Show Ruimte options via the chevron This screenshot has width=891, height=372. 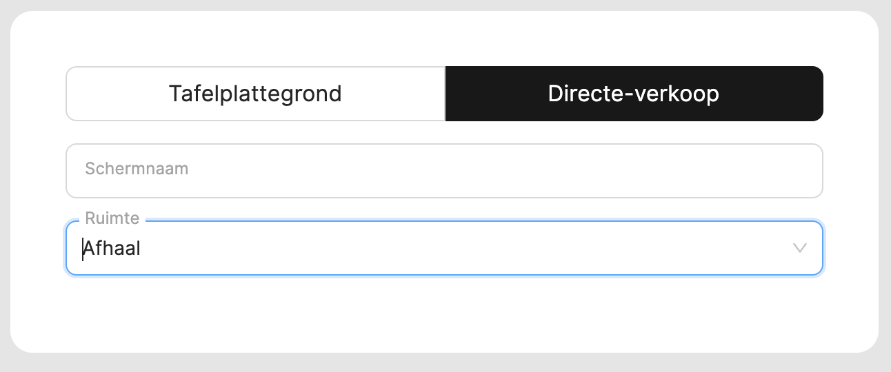[x=800, y=248]
